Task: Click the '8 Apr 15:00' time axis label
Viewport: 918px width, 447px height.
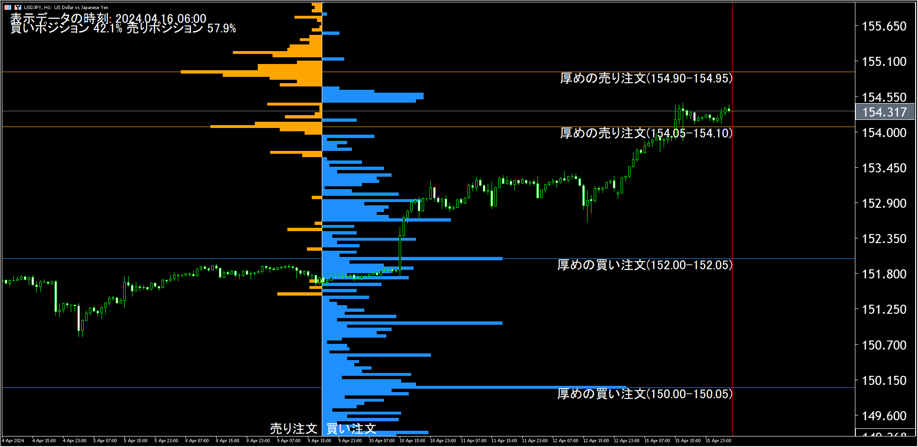Action: point(228,441)
